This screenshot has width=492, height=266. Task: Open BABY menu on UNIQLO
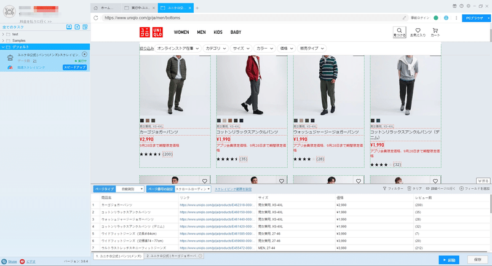point(236,33)
